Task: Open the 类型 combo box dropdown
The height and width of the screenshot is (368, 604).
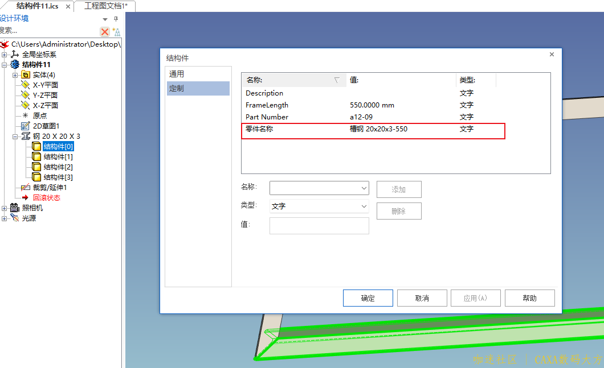Action: [x=364, y=206]
